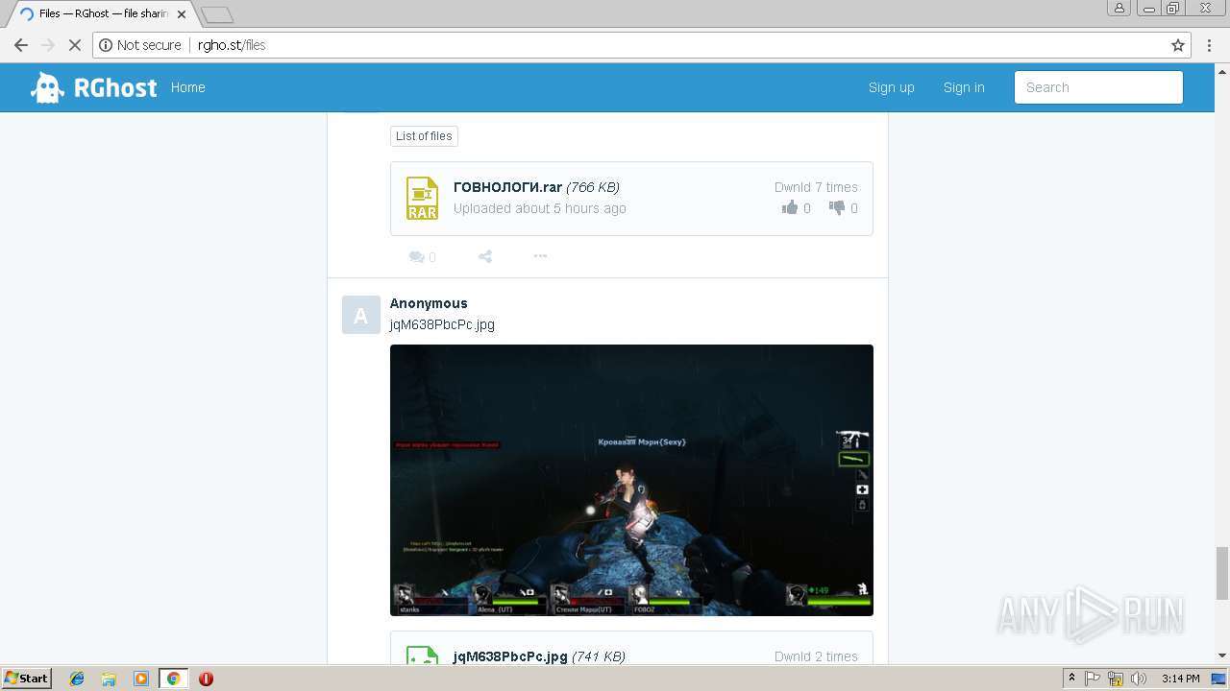This screenshot has width=1230, height=691.
Task: Click the 3:14 PM clock
Action: tap(1180, 679)
